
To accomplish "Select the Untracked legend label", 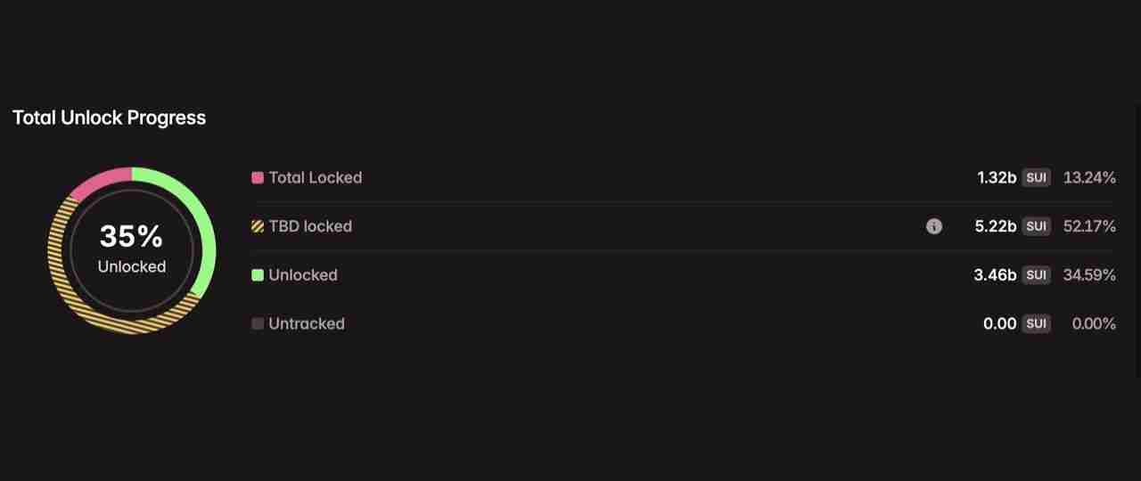I will click(x=306, y=324).
